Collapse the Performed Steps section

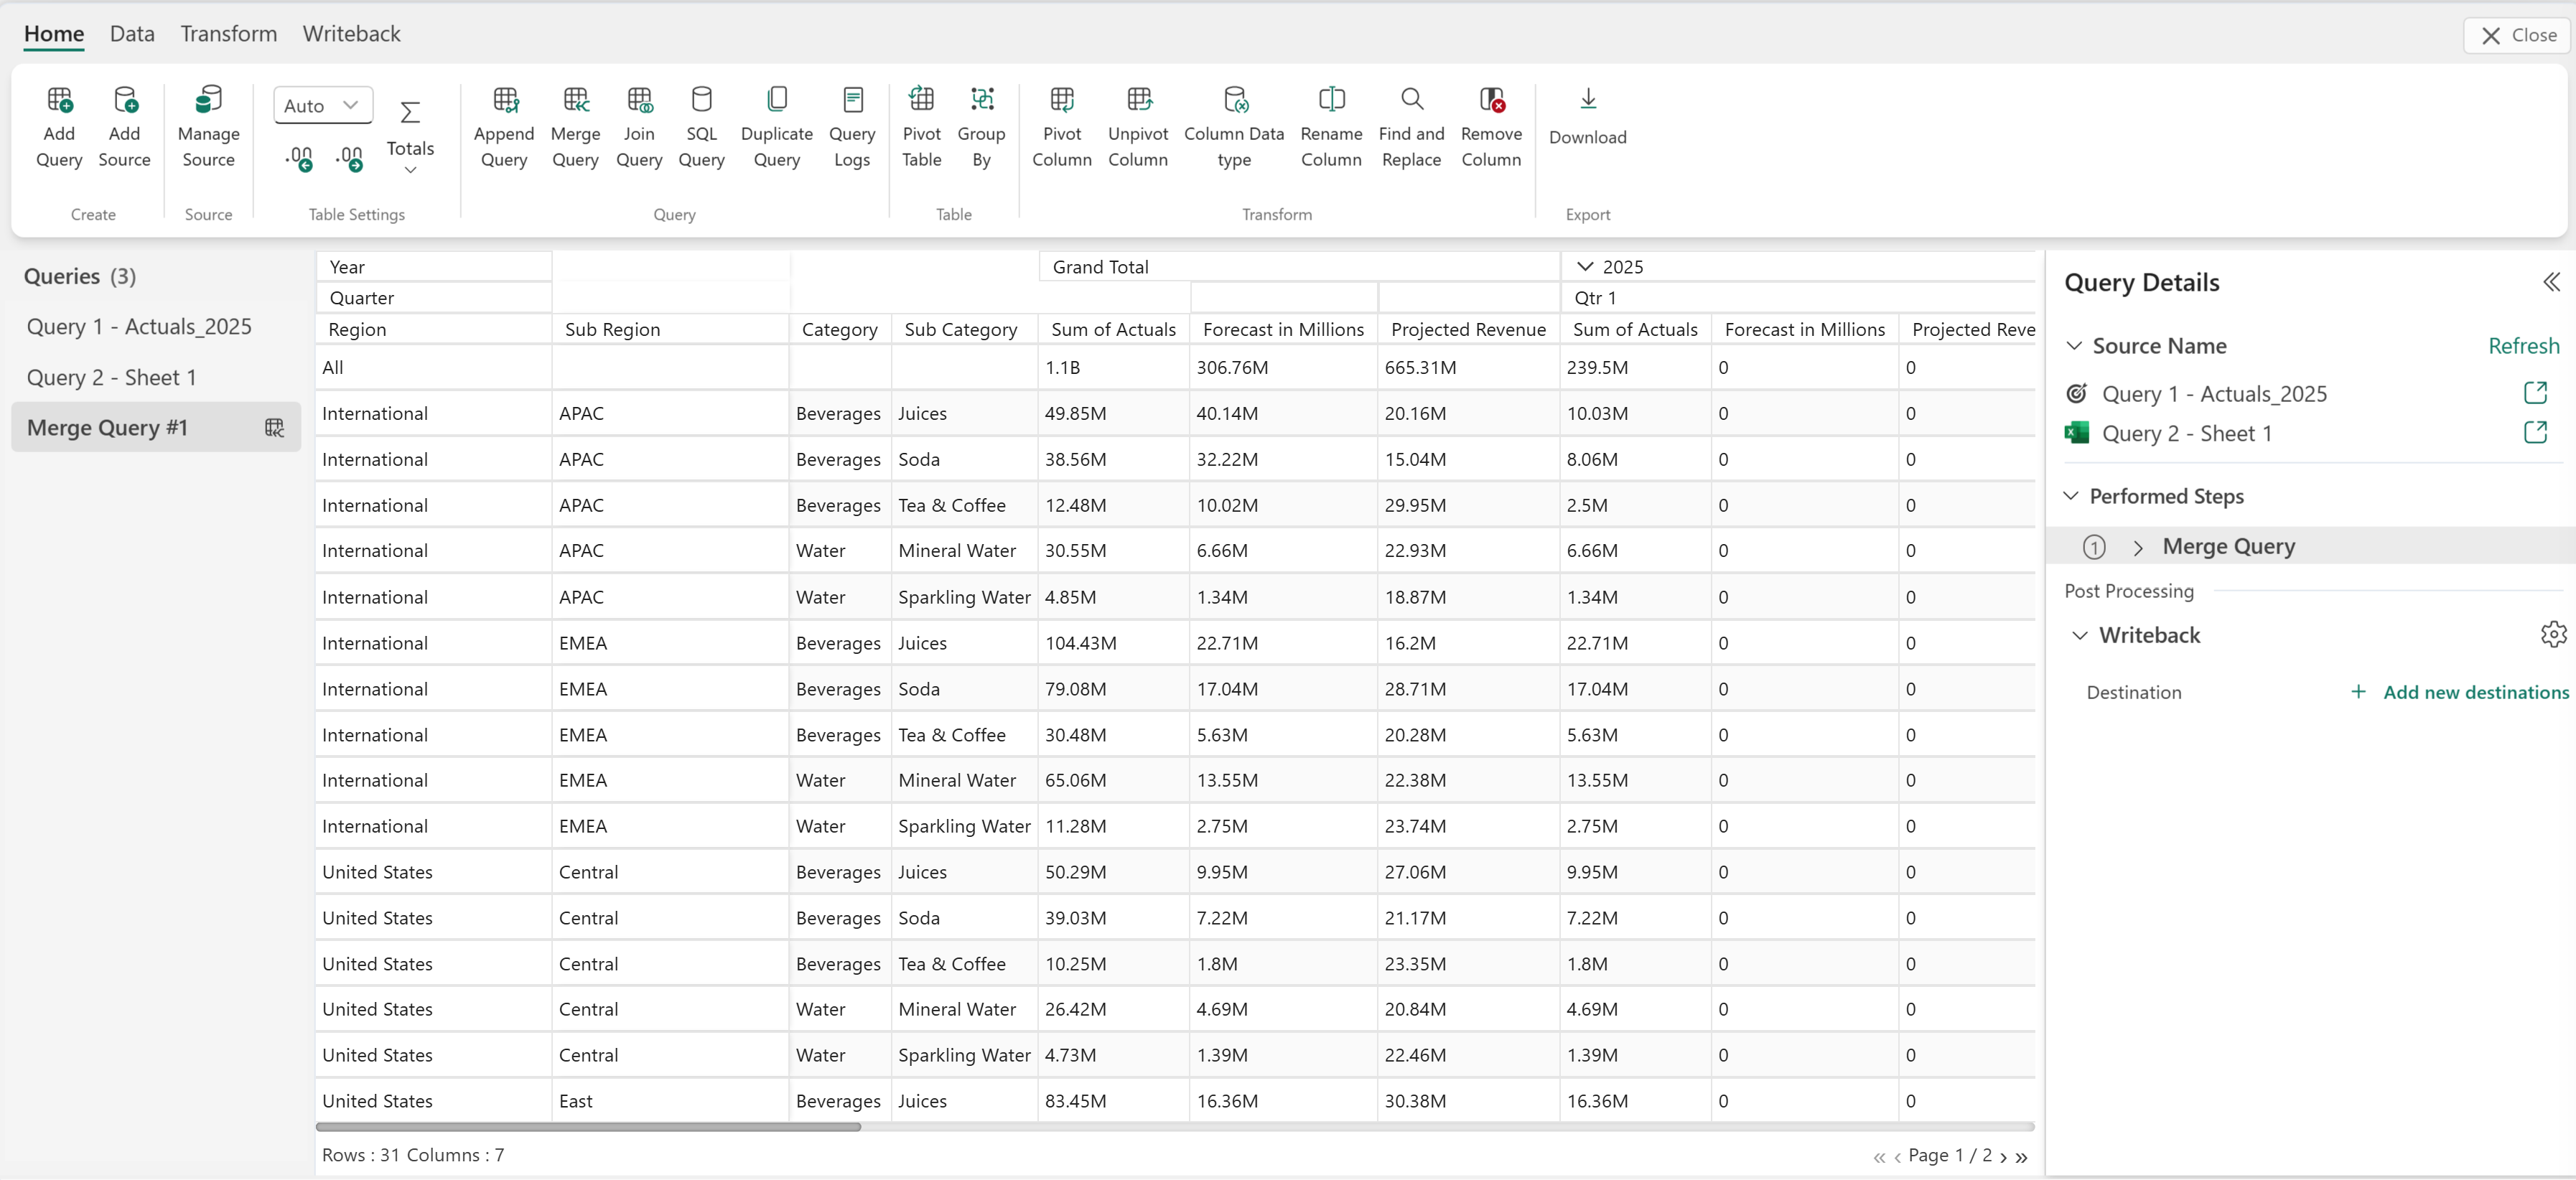[x=2071, y=496]
